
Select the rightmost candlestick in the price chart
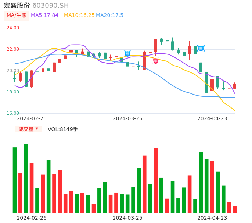235,86
